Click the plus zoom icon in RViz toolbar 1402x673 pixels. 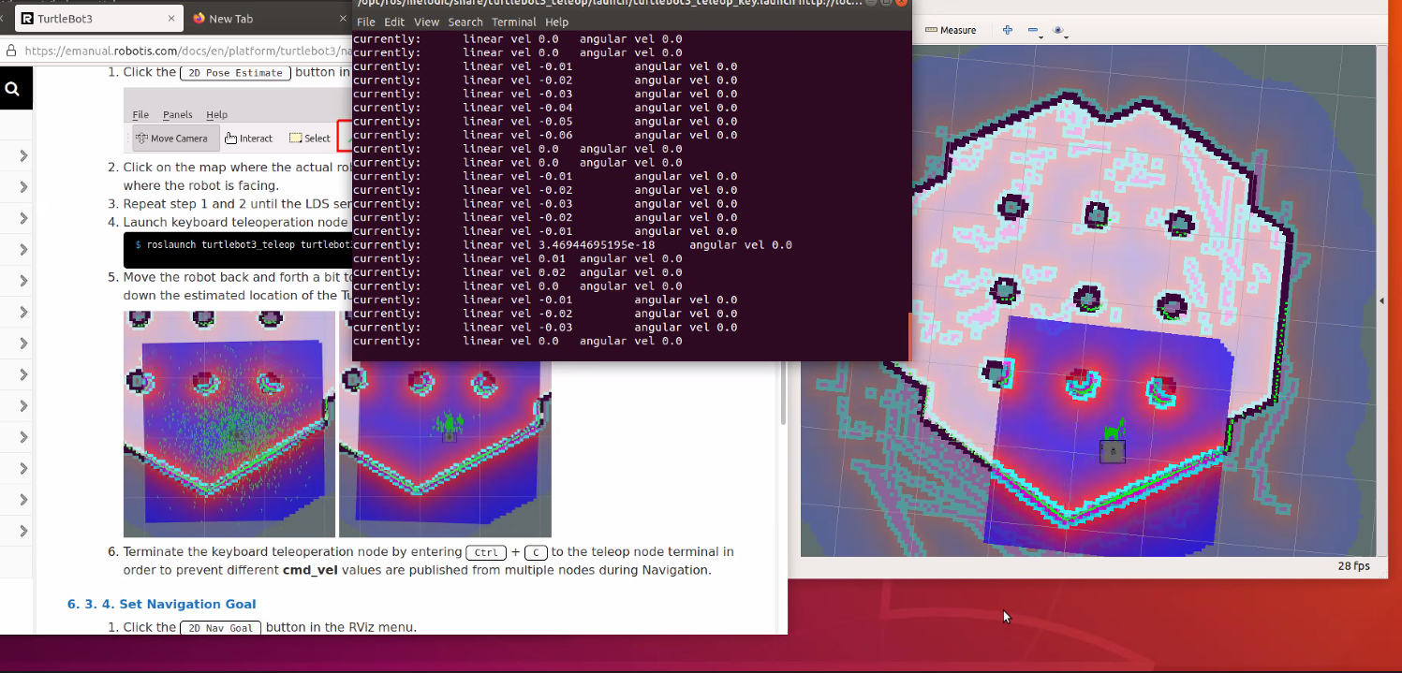[1008, 30]
